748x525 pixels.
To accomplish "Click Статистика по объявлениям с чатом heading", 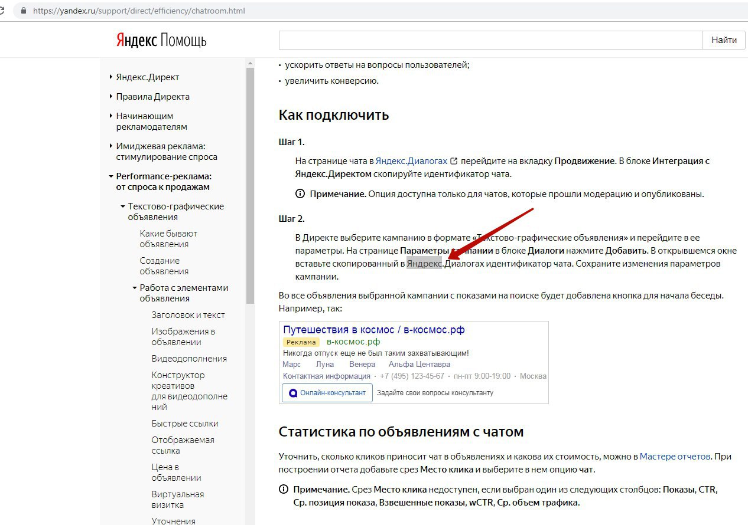I will click(x=401, y=432).
